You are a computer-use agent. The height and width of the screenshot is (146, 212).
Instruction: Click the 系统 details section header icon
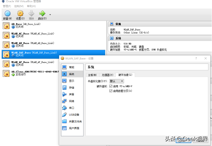tap(112, 38)
